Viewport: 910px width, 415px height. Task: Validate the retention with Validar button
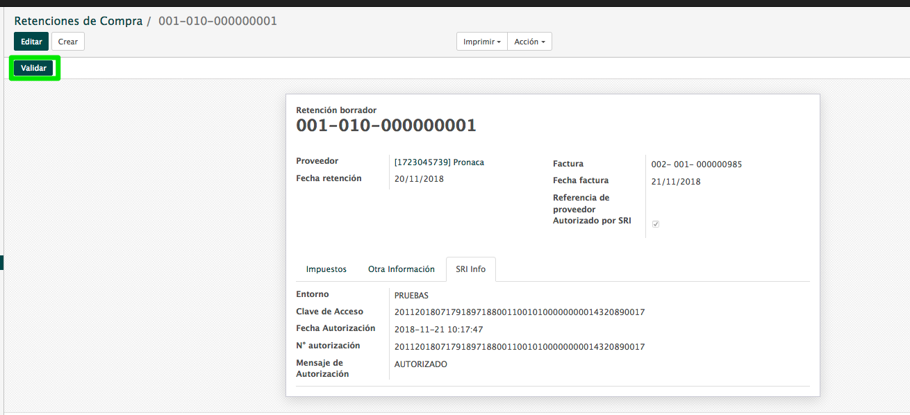tap(33, 68)
